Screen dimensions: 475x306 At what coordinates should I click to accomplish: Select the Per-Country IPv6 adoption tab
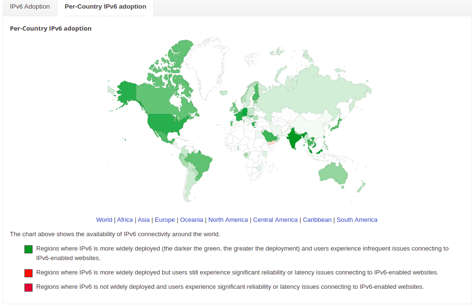click(x=105, y=6)
